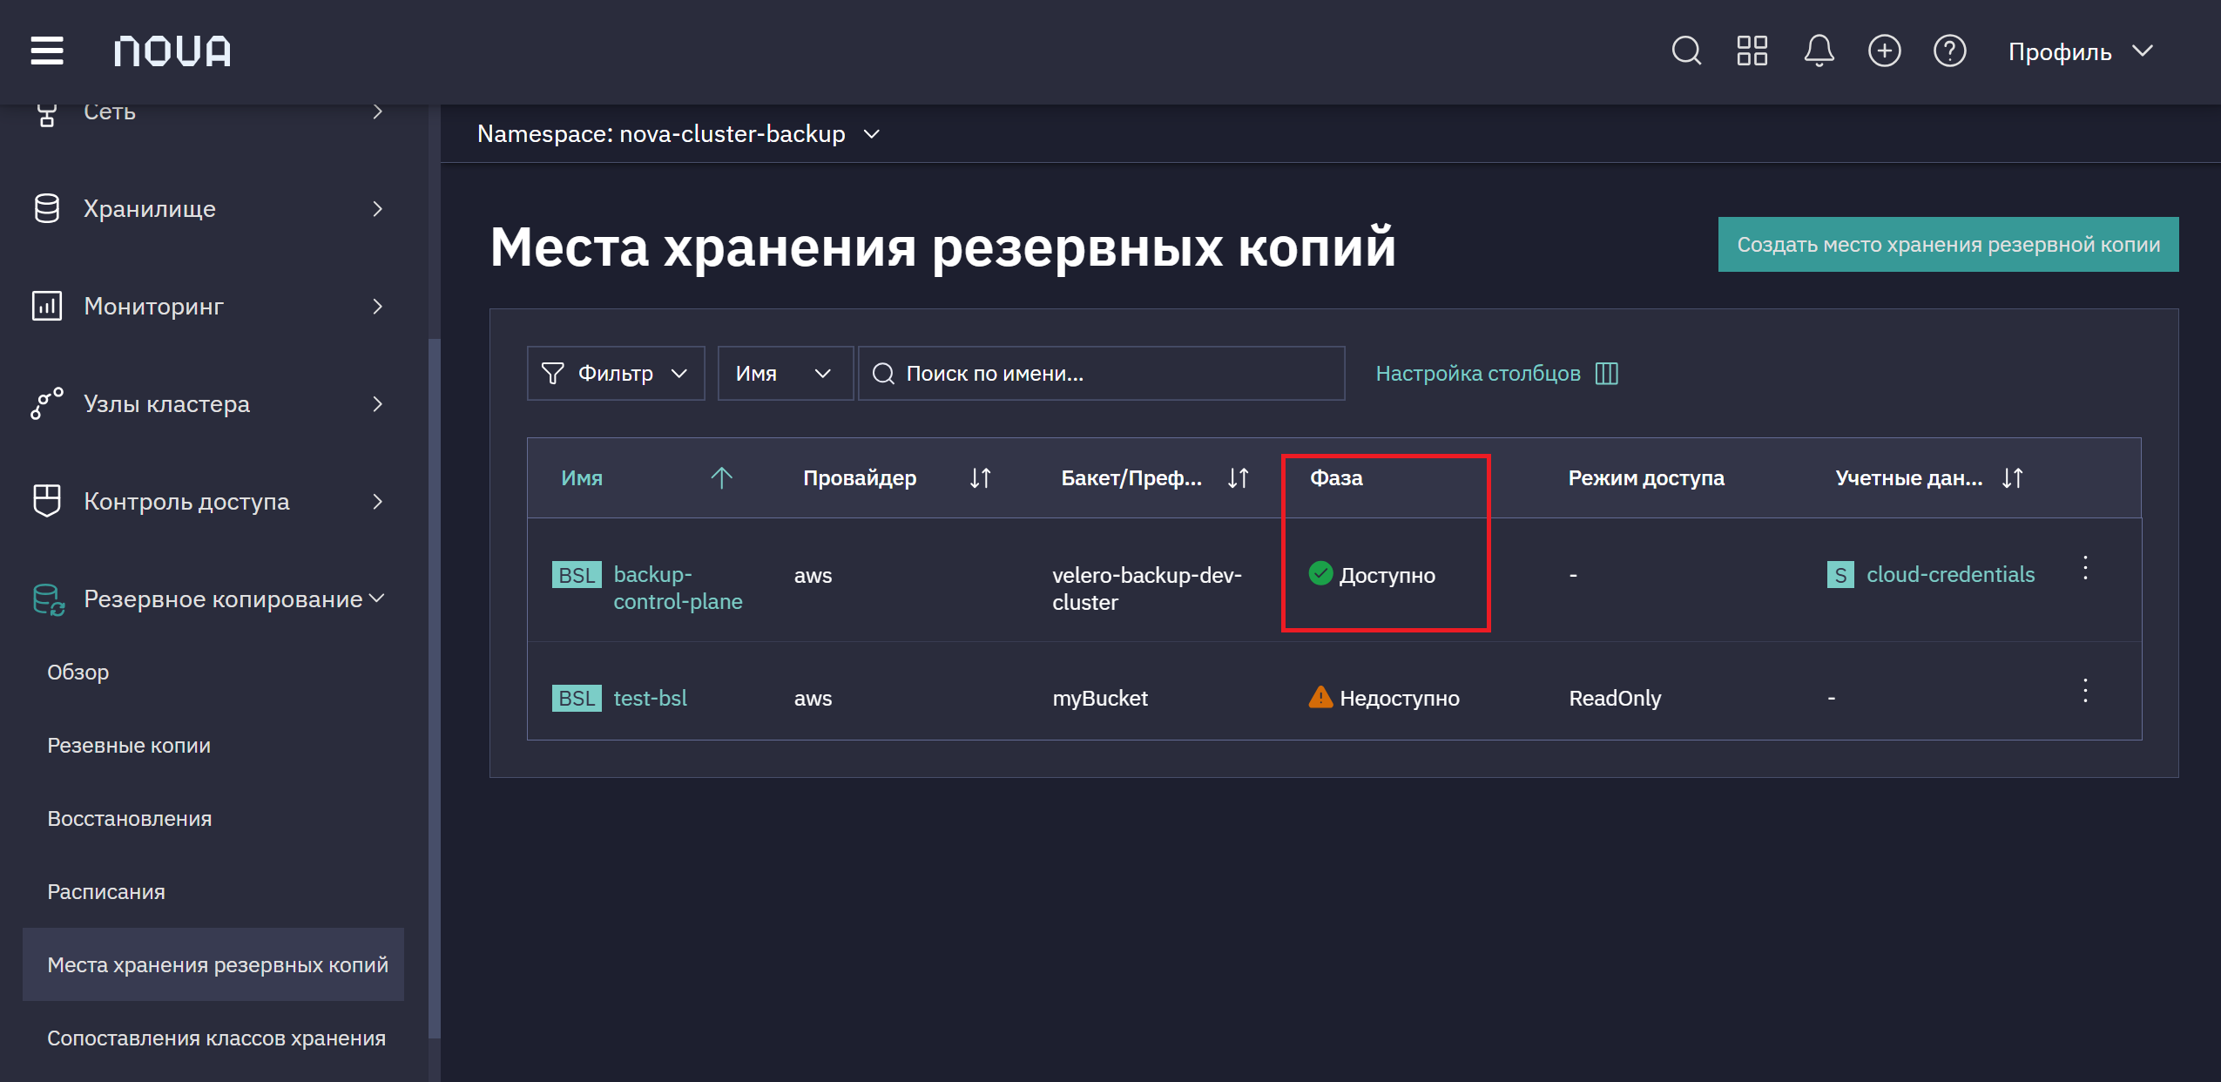This screenshot has height=1082, width=2221.
Task: Click BSL badge of test-bsl row
Action: coord(577,698)
